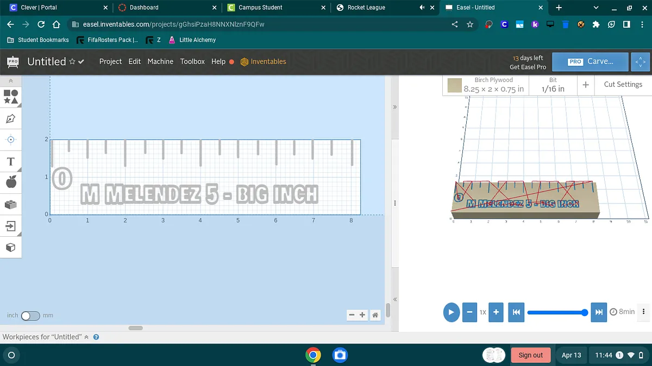This screenshot has height=366, width=652.
Task: Collapse the left tool sidebar chevron
Action: (11, 80)
